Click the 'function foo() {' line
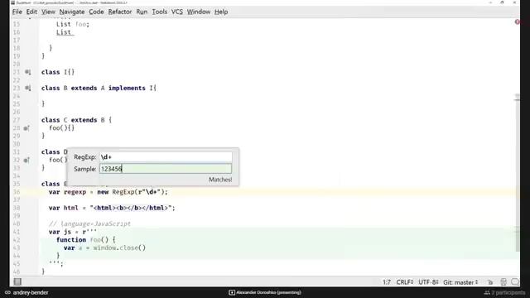Screen dimensions: 530x298 (86, 240)
